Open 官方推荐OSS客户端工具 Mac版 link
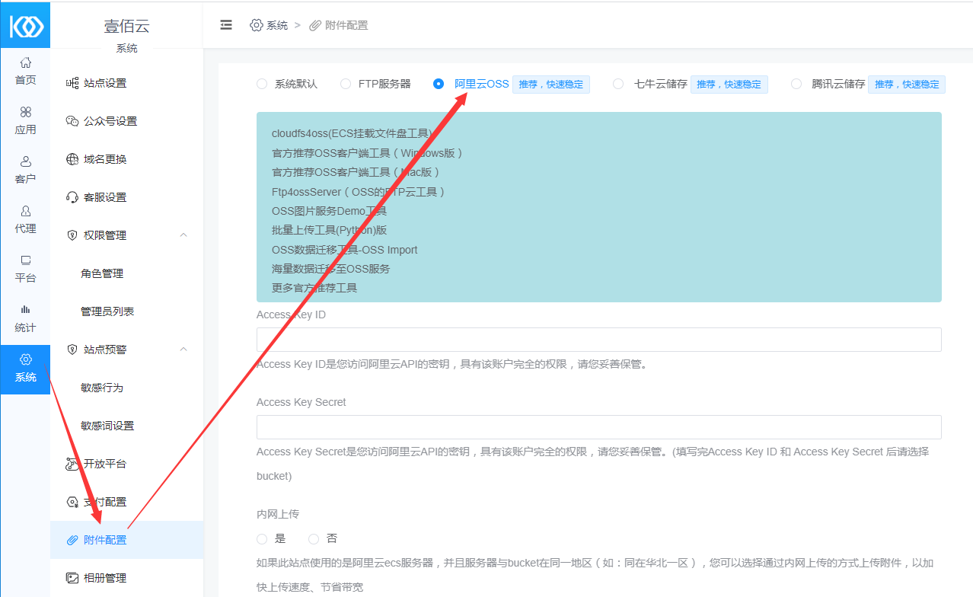 pyautogui.click(x=356, y=172)
